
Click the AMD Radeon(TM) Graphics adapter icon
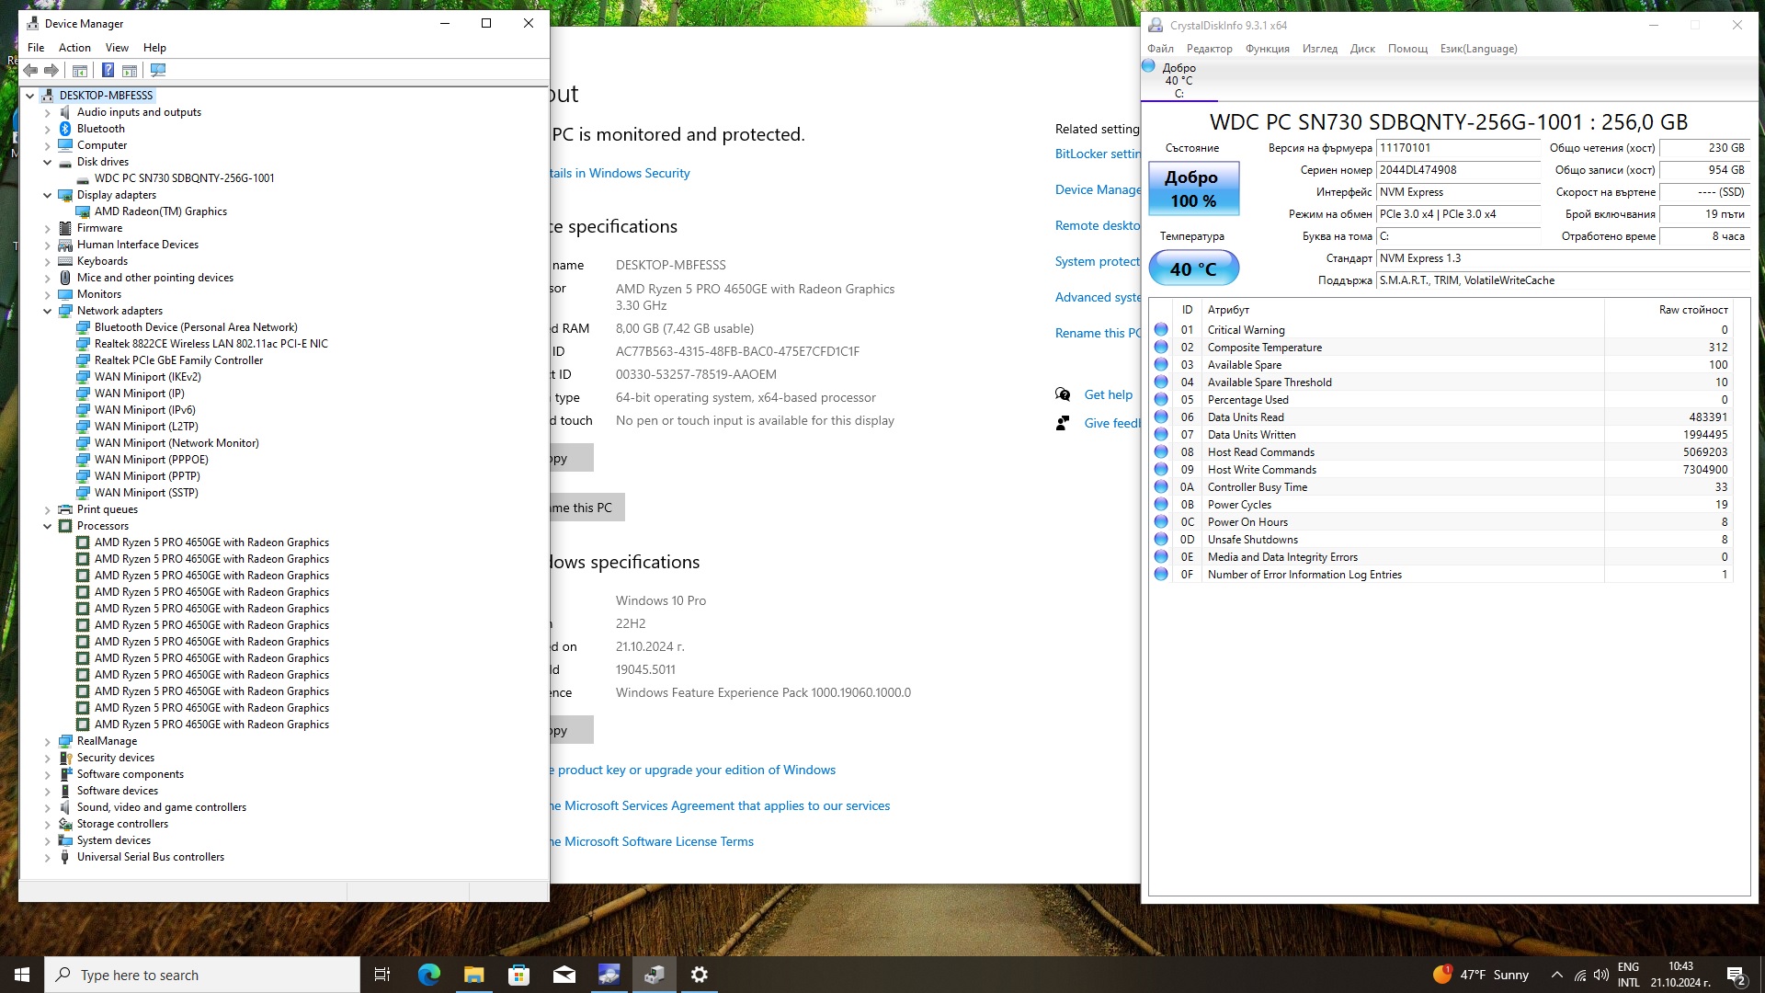[x=83, y=211]
